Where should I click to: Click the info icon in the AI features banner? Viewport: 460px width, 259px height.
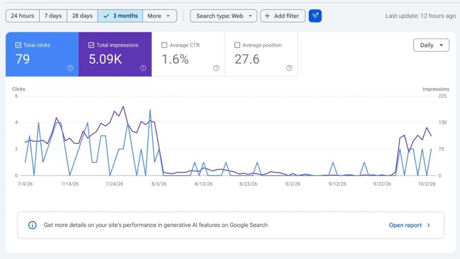coord(32,225)
